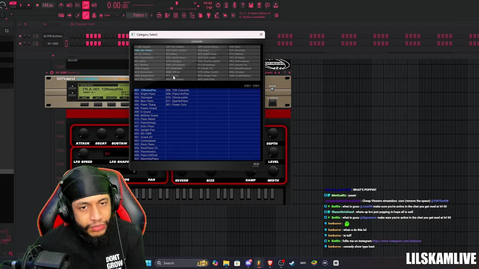The image size is (479, 269).
Task: Adjust the DECAY knob
Action: (x=101, y=133)
